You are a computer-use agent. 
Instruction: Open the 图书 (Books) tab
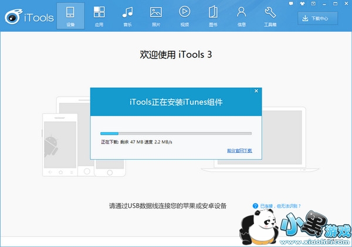(x=213, y=16)
